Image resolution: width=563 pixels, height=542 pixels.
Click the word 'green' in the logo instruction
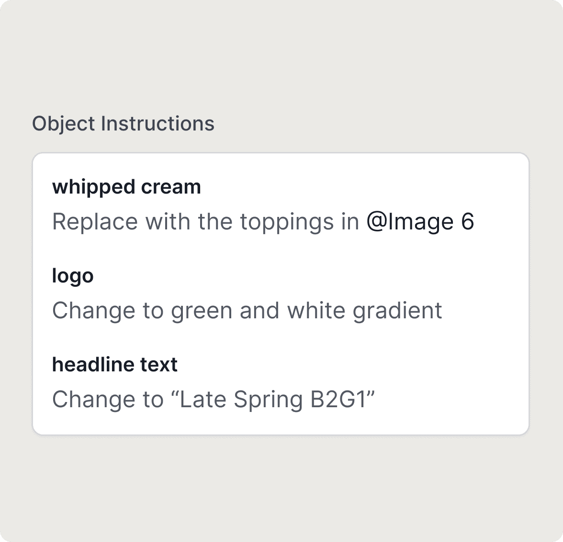[202, 311]
